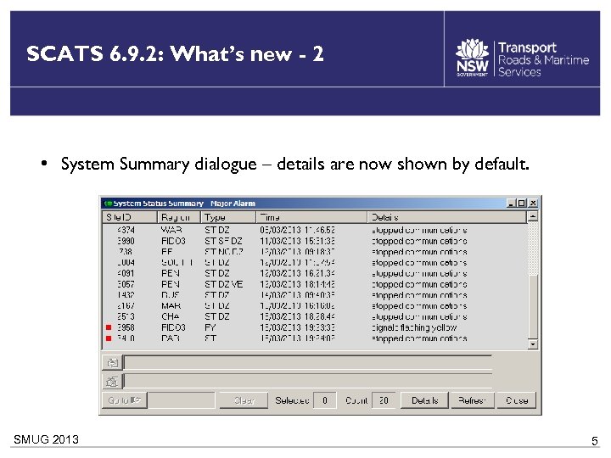Click the WAR row's stopped communications detail

click(420, 230)
